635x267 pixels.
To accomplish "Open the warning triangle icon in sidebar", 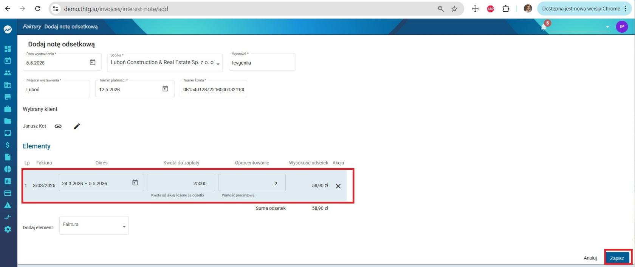I will coord(8,205).
